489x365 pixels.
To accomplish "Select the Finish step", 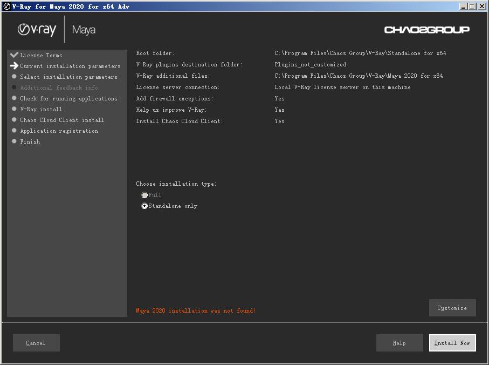I will click(x=30, y=142).
